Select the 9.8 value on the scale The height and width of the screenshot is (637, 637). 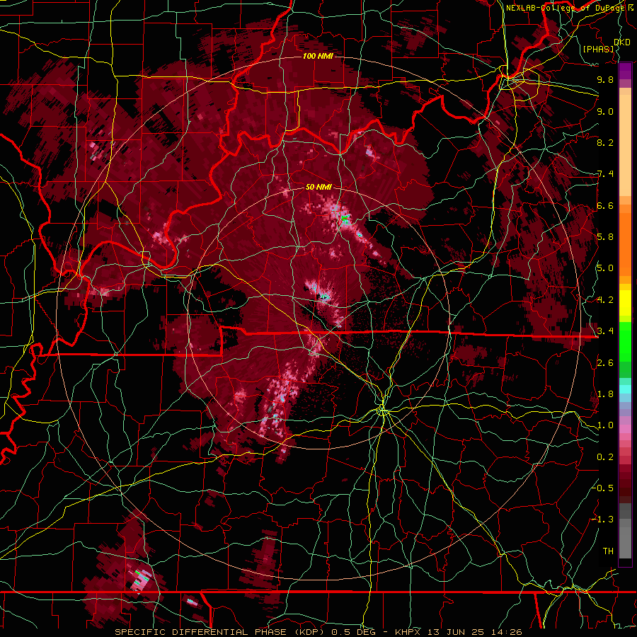click(x=605, y=80)
